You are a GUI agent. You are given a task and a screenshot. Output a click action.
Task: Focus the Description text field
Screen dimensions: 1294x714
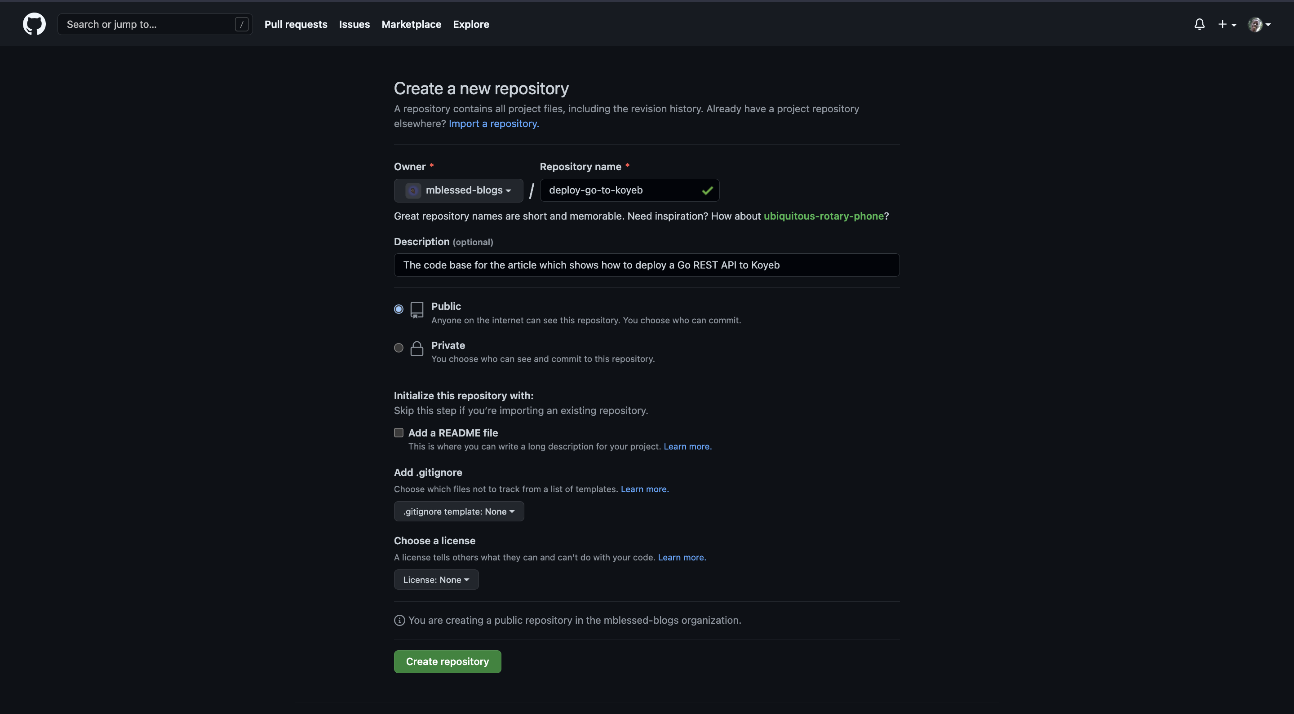[647, 264]
